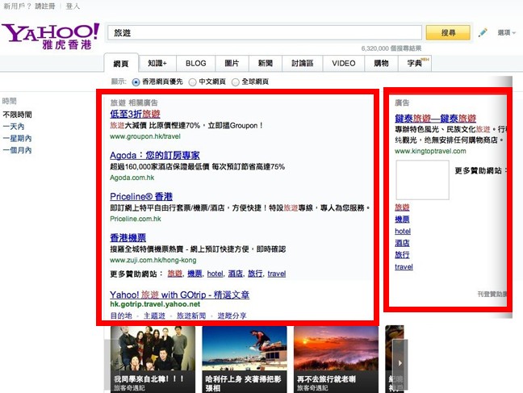This screenshot has width=523, height=393.
Task: Open the 選項 options dropdown
Action: coord(506,33)
